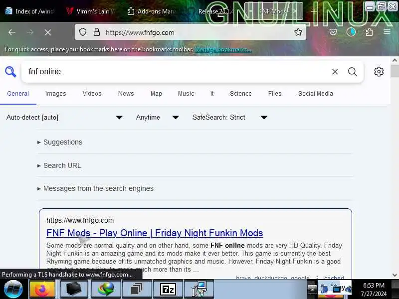Bookmark this page with the star

pos(298,32)
